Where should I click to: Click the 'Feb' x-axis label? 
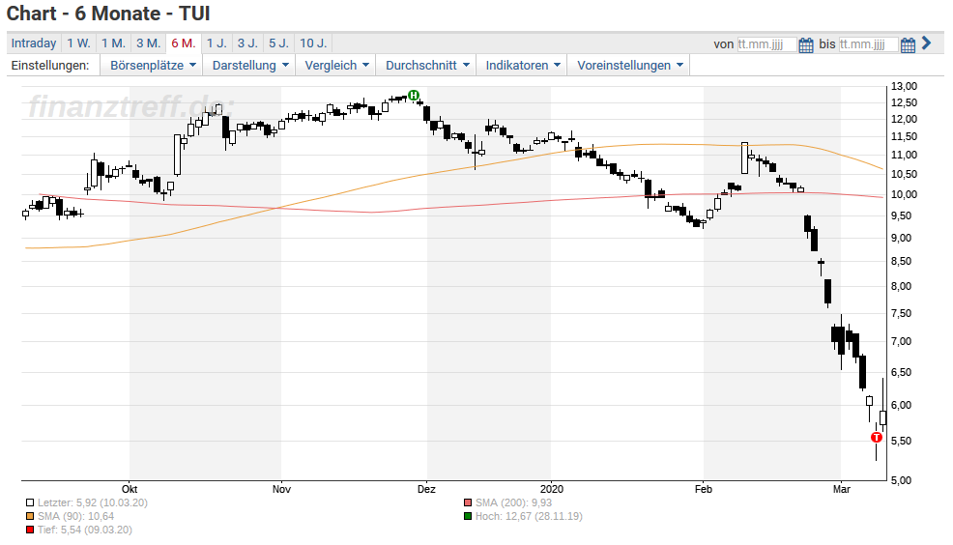(704, 489)
